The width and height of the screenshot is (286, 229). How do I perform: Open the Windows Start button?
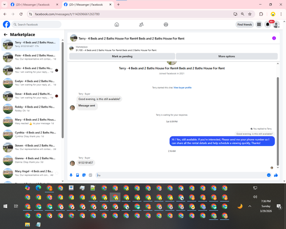(x=5, y=206)
